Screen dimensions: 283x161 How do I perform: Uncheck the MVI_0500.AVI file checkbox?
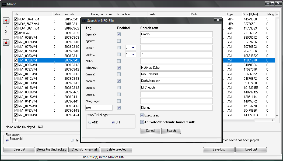tap(16, 115)
